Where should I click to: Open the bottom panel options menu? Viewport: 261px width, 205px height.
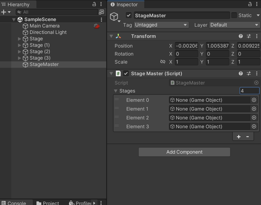pyautogui.click(x=101, y=203)
